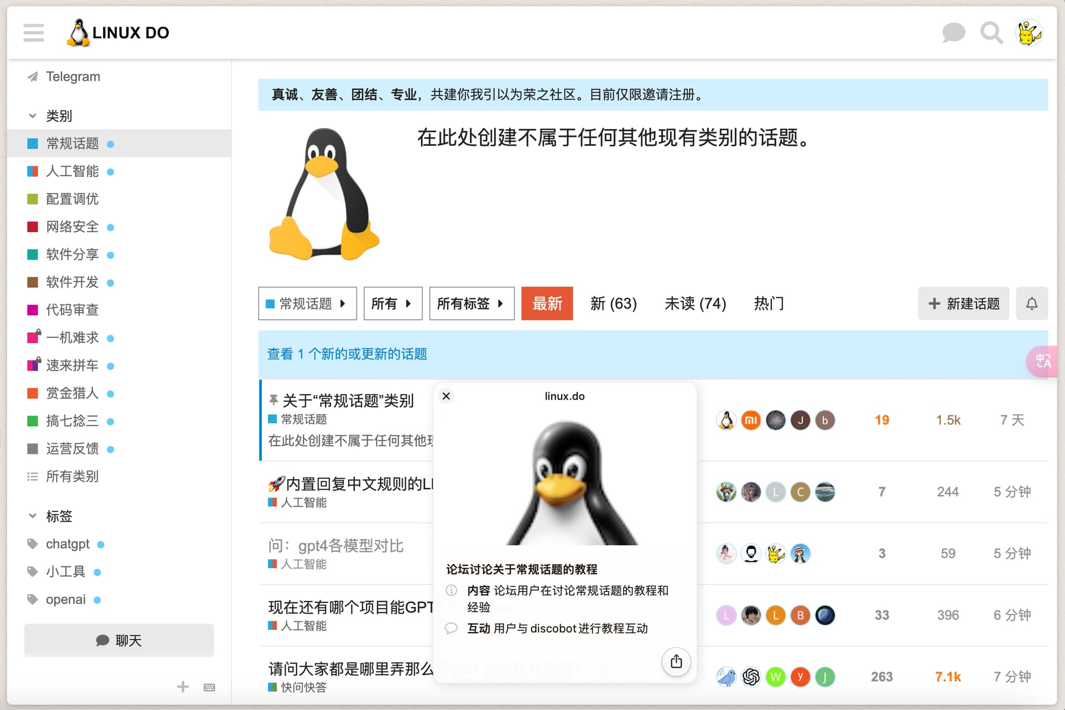This screenshot has height=710, width=1065.
Task: Open topic 问：gpt4各模型对比
Action: tap(336, 545)
